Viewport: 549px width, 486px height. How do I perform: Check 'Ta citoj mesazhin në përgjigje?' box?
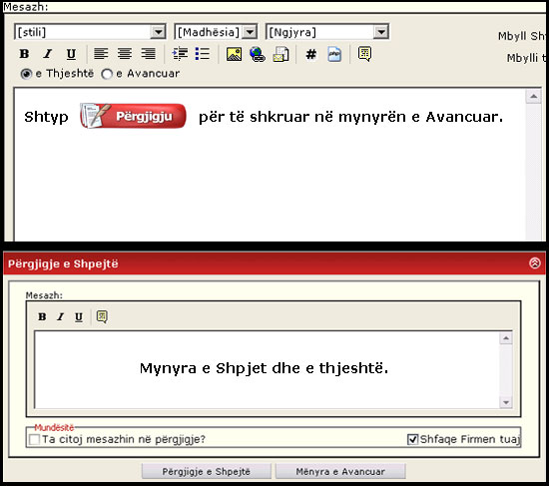[34, 439]
